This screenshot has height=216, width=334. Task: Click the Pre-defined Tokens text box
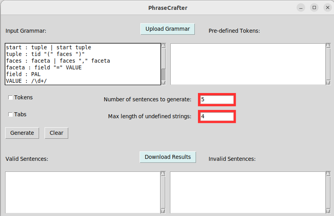(247, 64)
